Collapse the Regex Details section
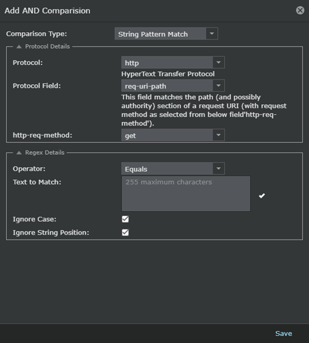This screenshot has height=343, width=309. (19, 153)
